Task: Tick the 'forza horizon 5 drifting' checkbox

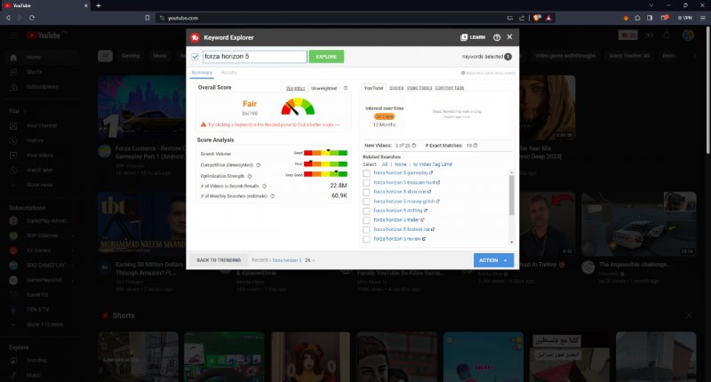Action: coord(367,211)
